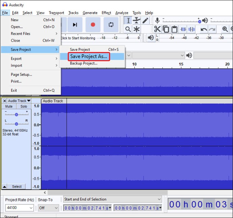The width and height of the screenshot is (233, 218).
Task: Click the Skip to End transport button
Action: [75, 25]
